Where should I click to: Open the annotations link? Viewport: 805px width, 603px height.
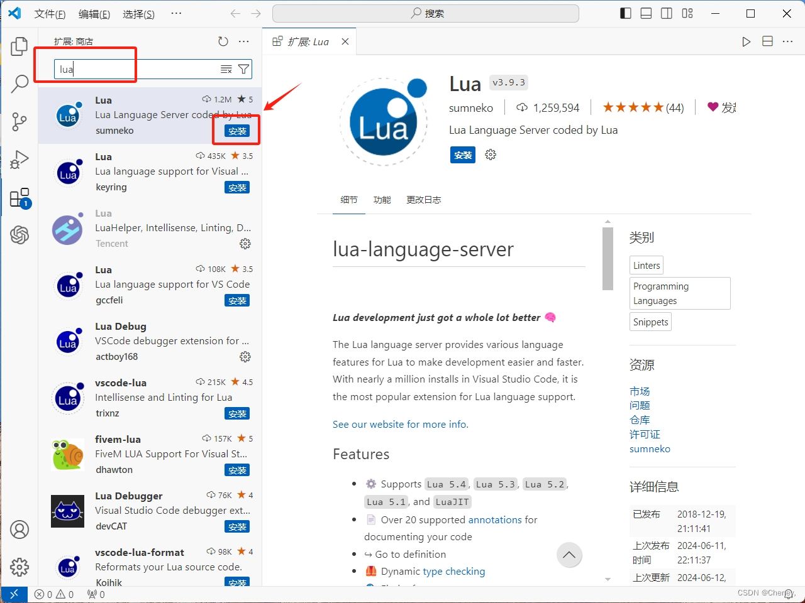495,520
